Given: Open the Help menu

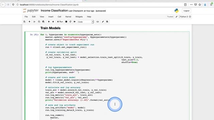Looking at the screenshot, I should 89,17.
